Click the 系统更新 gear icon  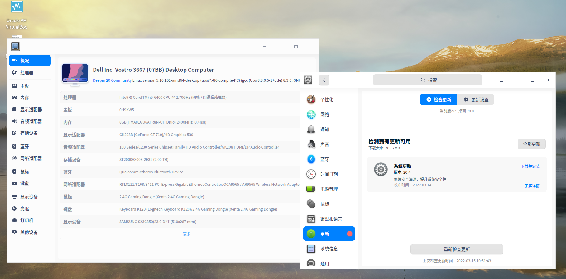381,169
